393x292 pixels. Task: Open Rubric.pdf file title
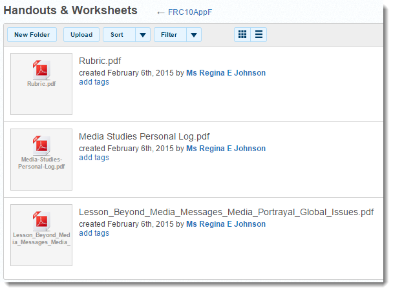[100, 61]
